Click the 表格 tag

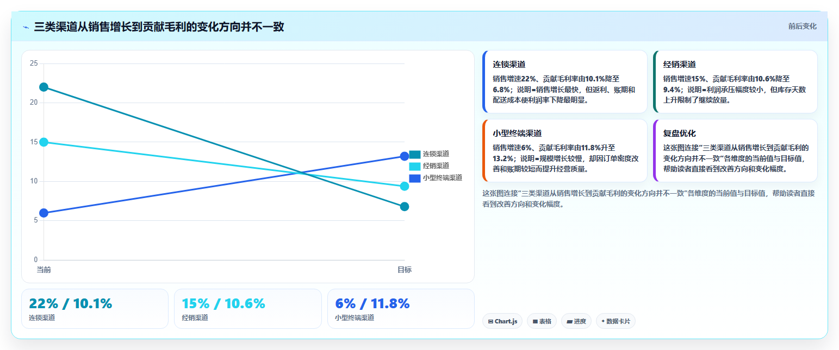[542, 321]
